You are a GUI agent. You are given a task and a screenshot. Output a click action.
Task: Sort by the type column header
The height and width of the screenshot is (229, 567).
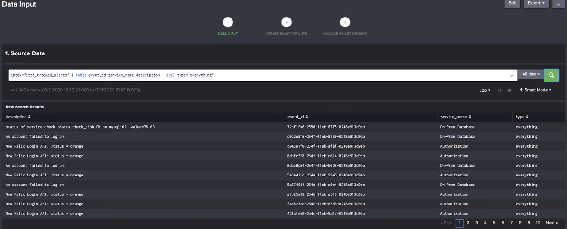pyautogui.click(x=522, y=116)
